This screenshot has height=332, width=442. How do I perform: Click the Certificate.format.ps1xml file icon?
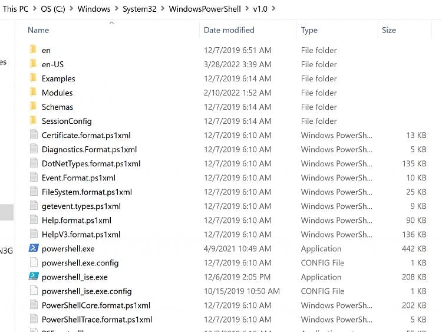click(x=34, y=135)
